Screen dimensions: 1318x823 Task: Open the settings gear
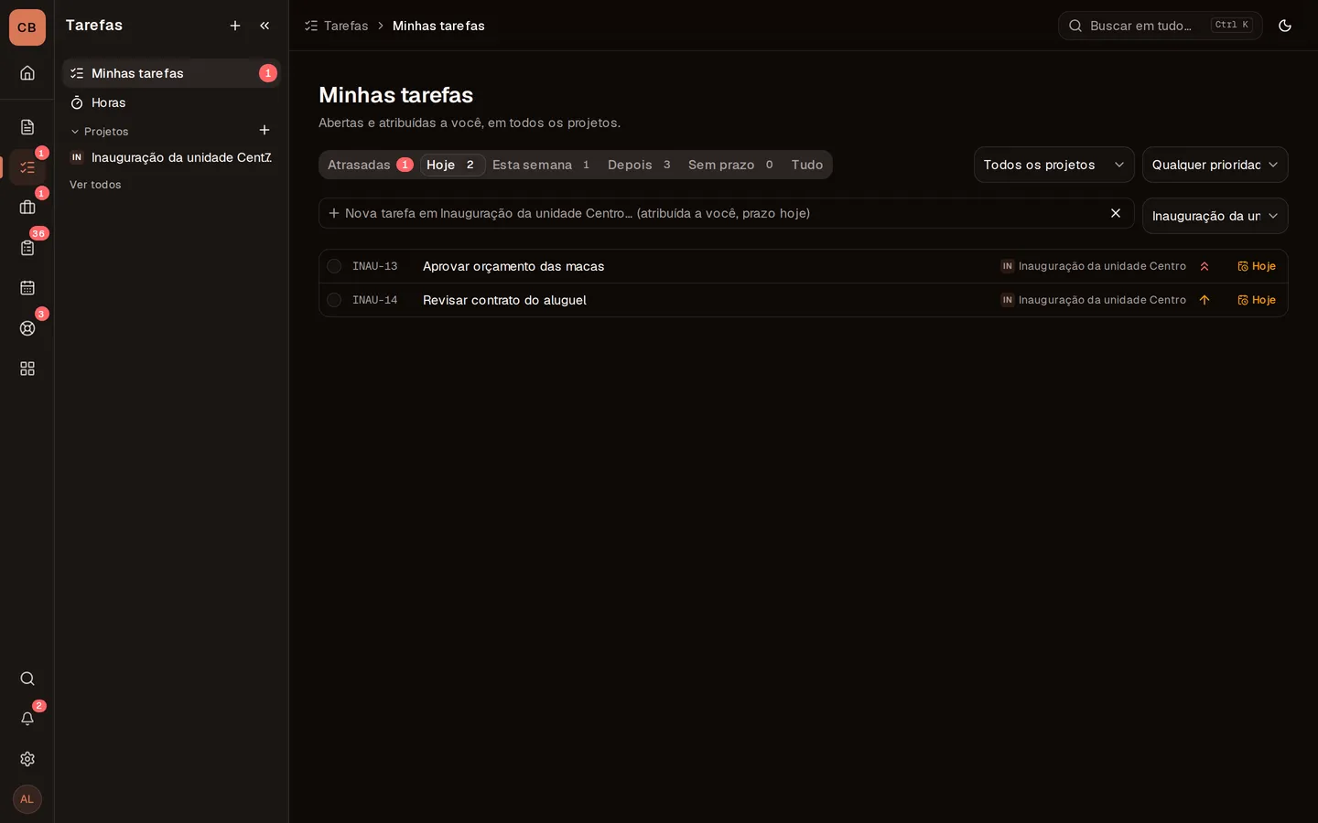pyautogui.click(x=27, y=759)
